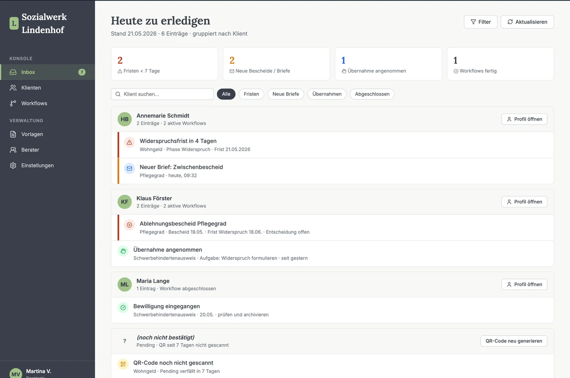Open profile of Annemarie Schmidt
The width and height of the screenshot is (570, 378).
(x=524, y=119)
